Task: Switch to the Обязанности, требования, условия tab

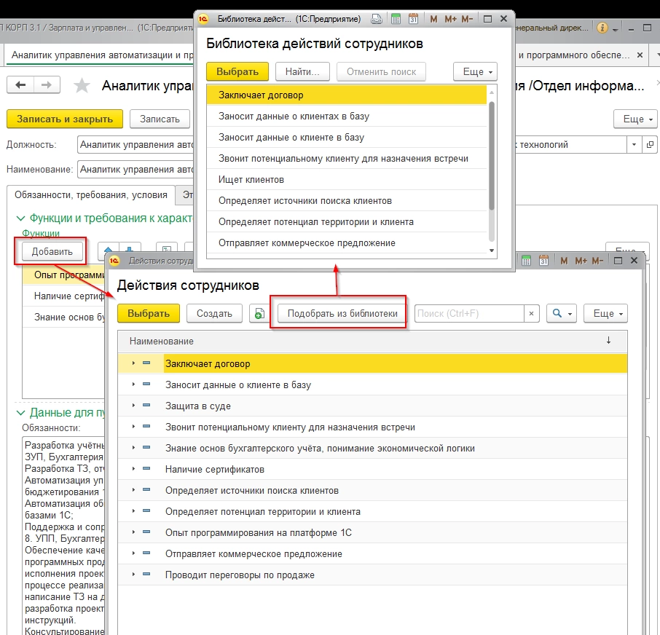Action: pos(91,195)
